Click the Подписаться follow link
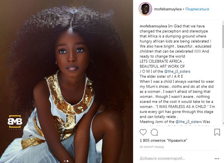The width and height of the screenshot is (224, 163). pyautogui.click(x=197, y=9)
